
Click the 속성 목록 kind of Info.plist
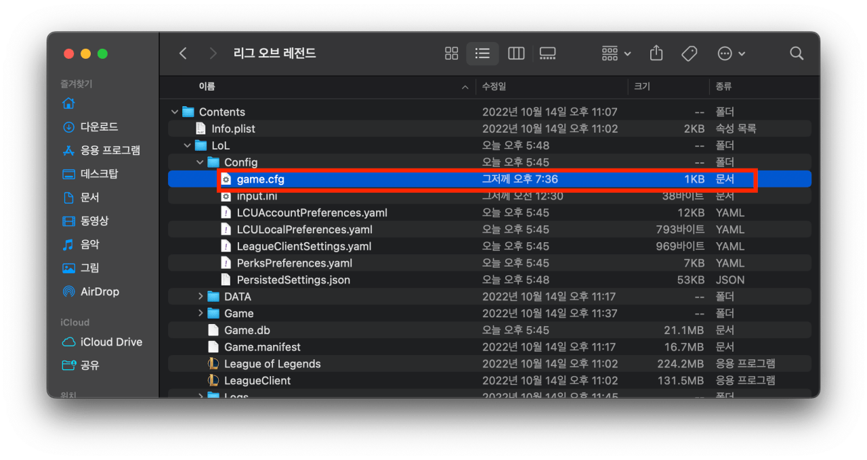pyautogui.click(x=736, y=129)
